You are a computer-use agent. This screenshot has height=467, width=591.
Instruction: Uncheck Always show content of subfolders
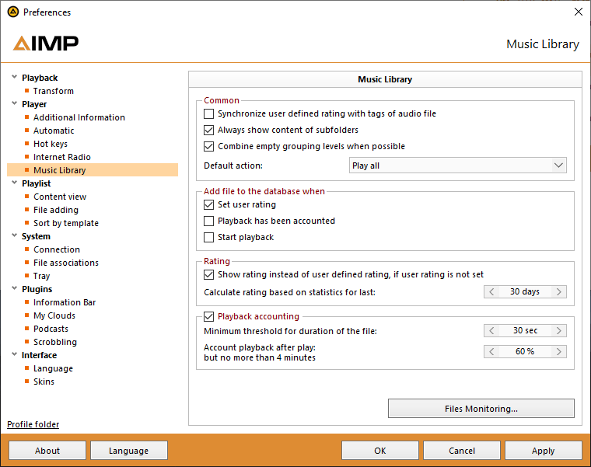208,130
